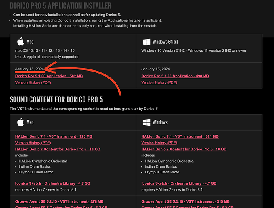Click Windows 10 Version 21H2 requirements text

(x=194, y=50)
